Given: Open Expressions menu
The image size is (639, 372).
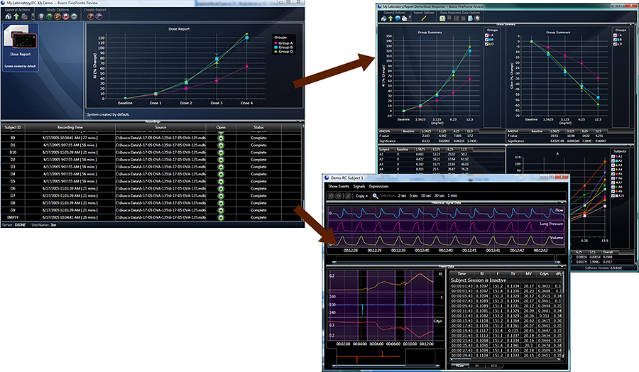Looking at the screenshot, I should point(378,186).
